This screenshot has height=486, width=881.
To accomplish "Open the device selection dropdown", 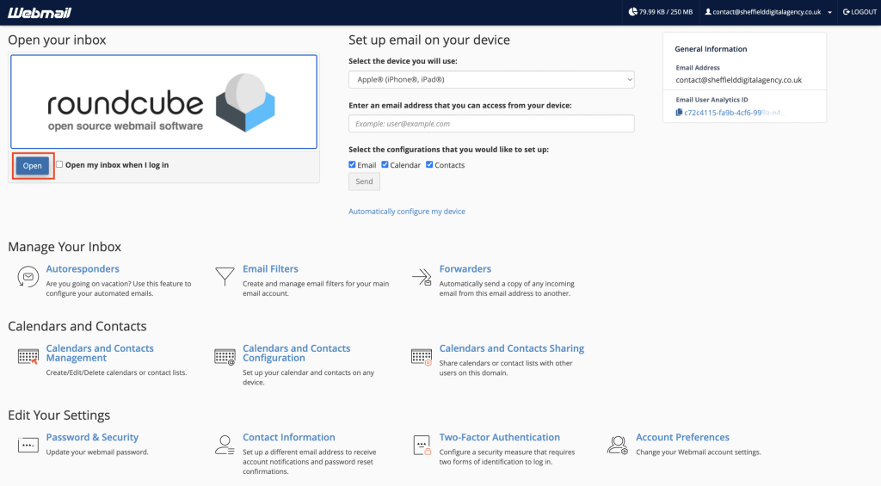I will click(x=491, y=79).
